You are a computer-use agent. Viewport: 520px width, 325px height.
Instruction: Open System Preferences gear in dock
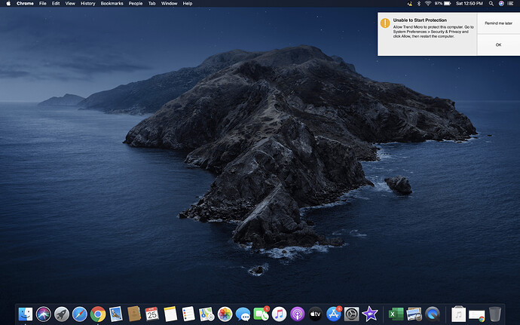[x=351, y=314]
